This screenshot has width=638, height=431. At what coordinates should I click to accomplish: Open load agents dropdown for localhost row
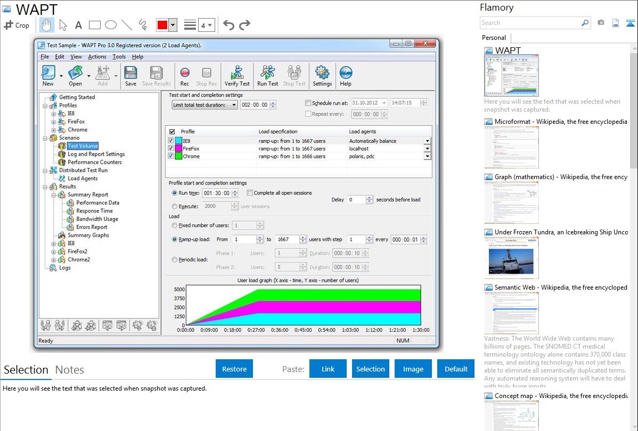(427, 149)
